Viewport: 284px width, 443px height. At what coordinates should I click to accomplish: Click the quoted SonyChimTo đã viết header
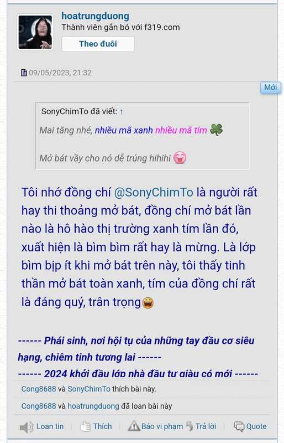coord(79,111)
